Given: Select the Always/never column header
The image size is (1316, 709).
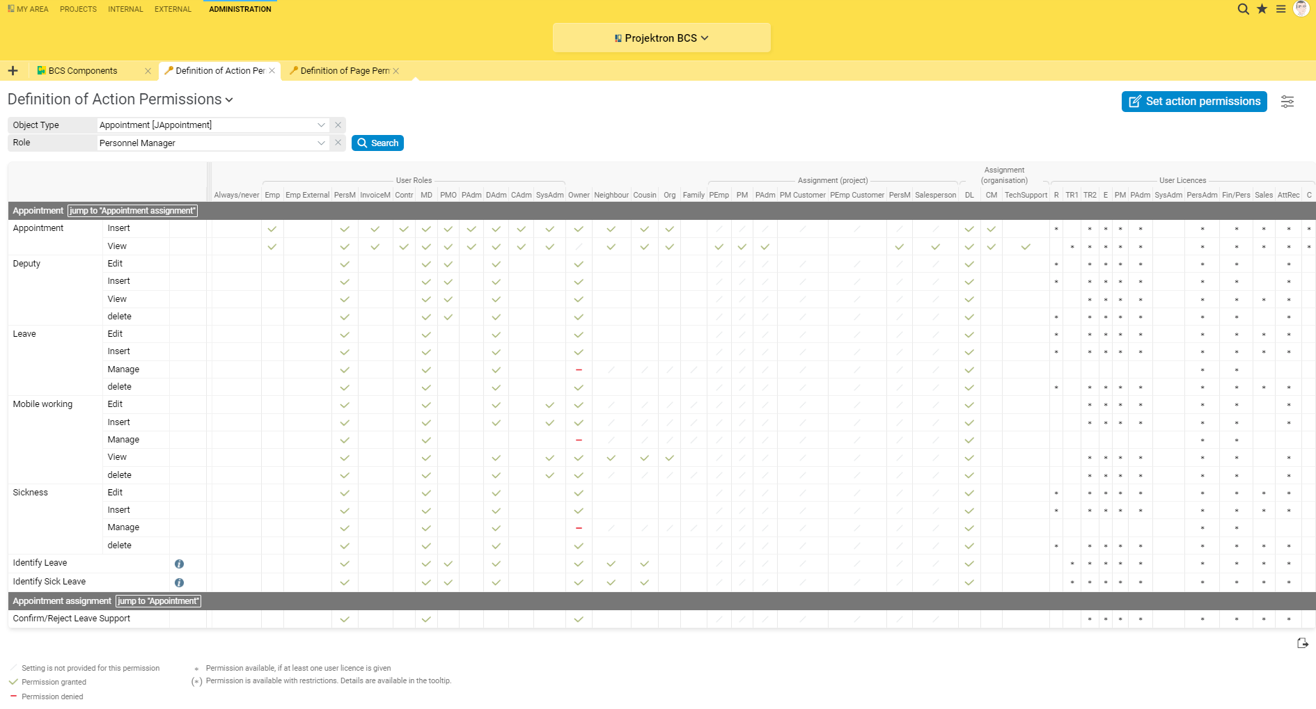Looking at the screenshot, I should click(237, 196).
